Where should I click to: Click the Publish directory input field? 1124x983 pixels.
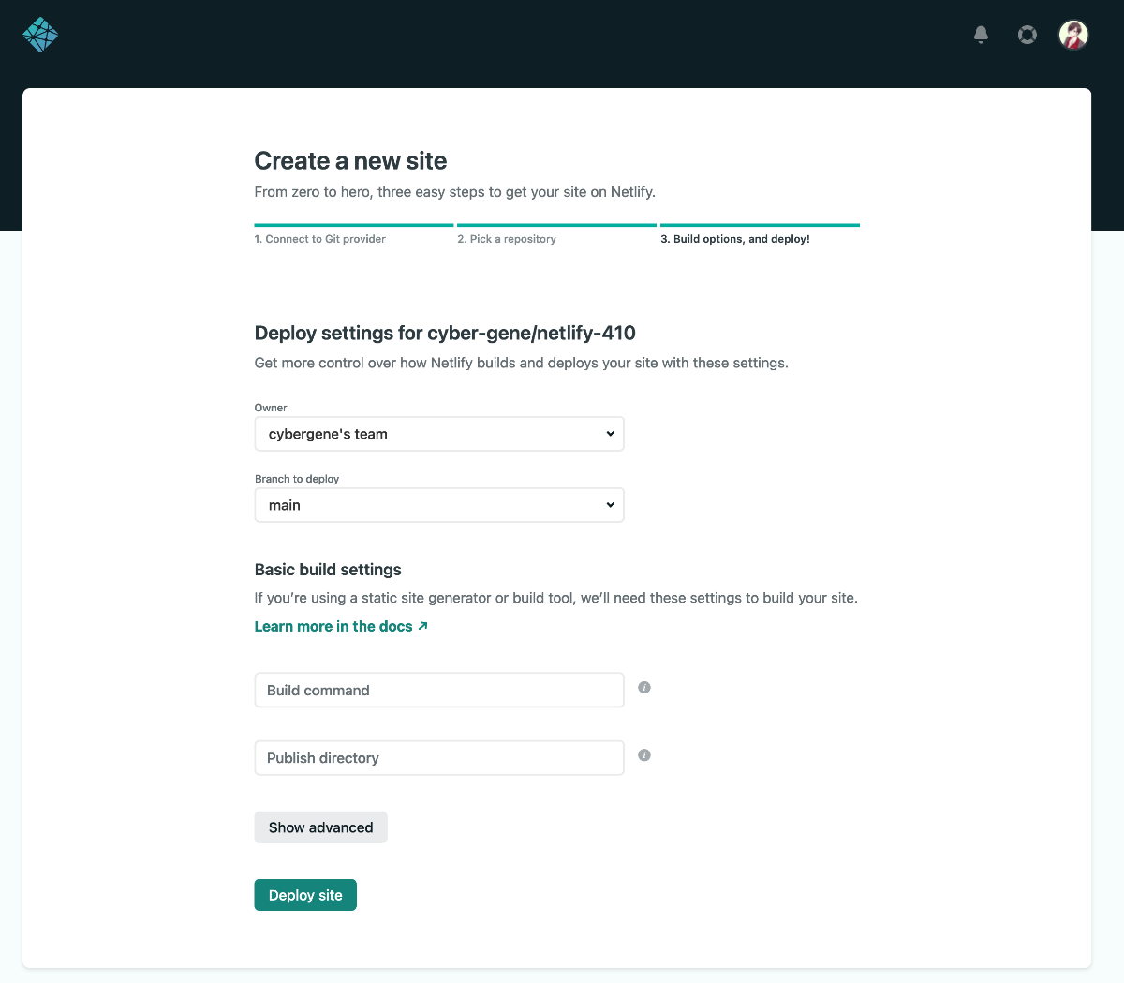tap(439, 757)
